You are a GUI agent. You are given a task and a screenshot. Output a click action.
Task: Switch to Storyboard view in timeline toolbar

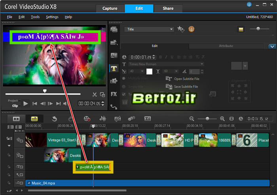(x=16, y=118)
